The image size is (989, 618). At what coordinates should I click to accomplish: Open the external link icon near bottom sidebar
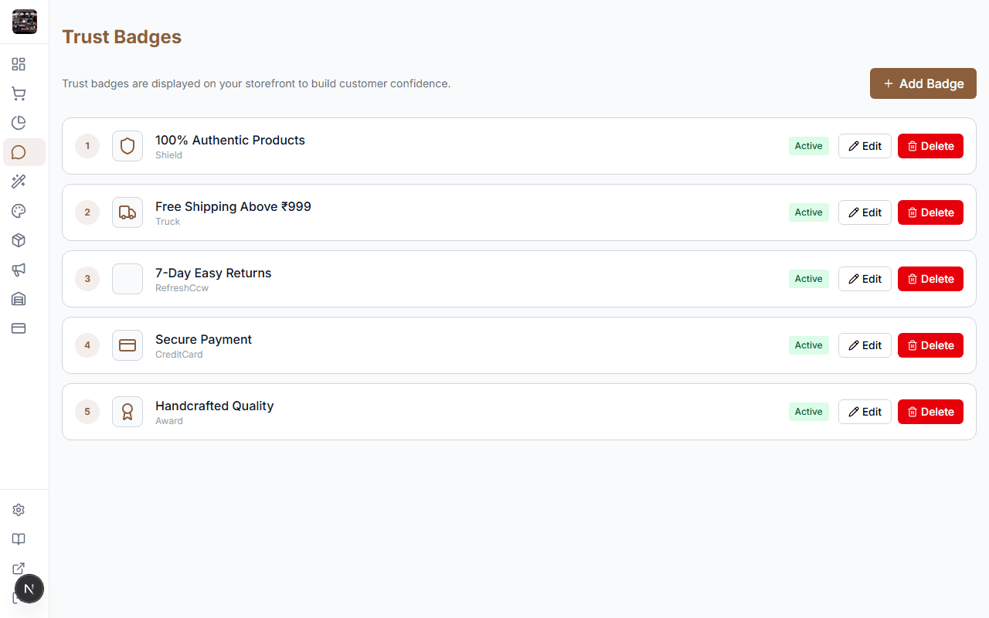[x=19, y=569]
